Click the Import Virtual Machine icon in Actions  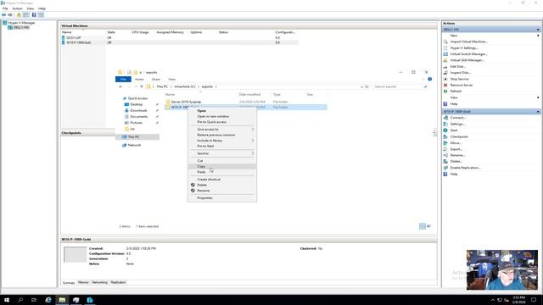tap(445, 42)
